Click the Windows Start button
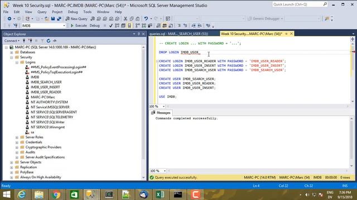This screenshot has height=200, width=357. pyautogui.click(x=6, y=194)
